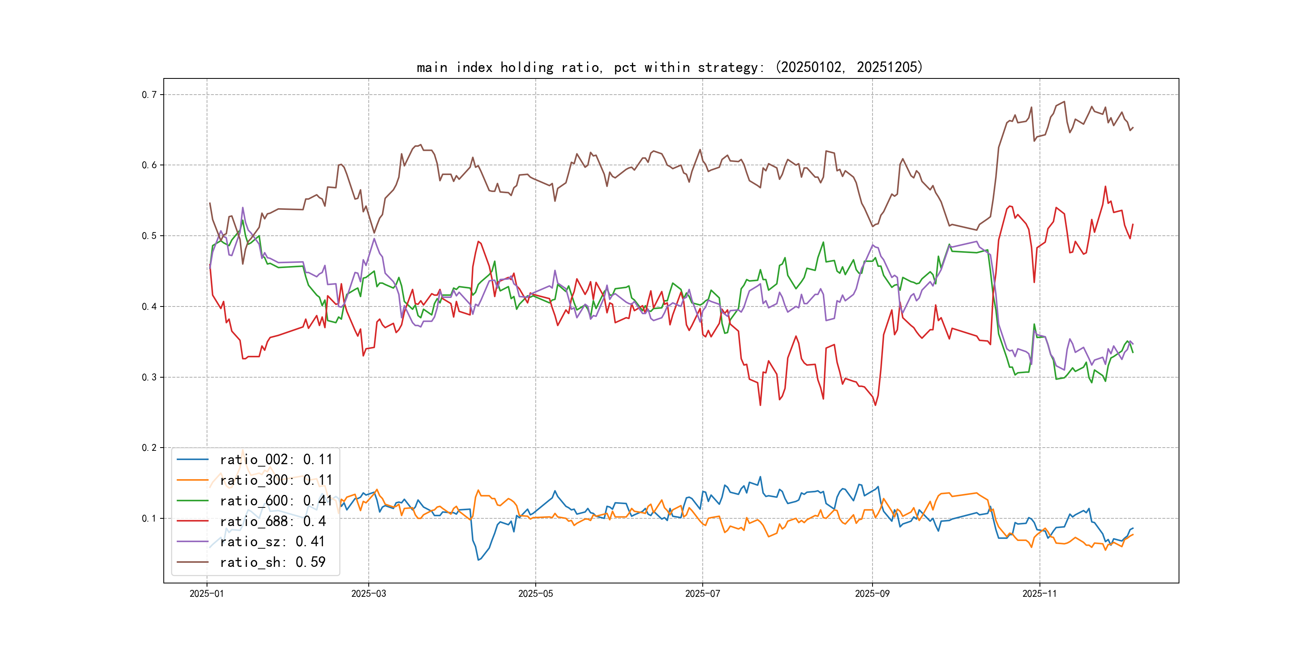Select legend label ratio_sz: 0.41
1310x655 pixels.
(x=272, y=542)
